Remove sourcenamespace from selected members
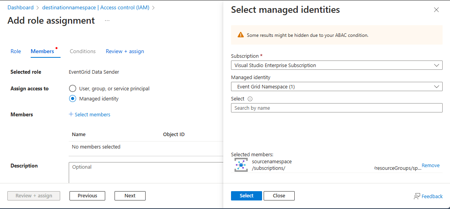This screenshot has height=209, width=450. (431, 165)
